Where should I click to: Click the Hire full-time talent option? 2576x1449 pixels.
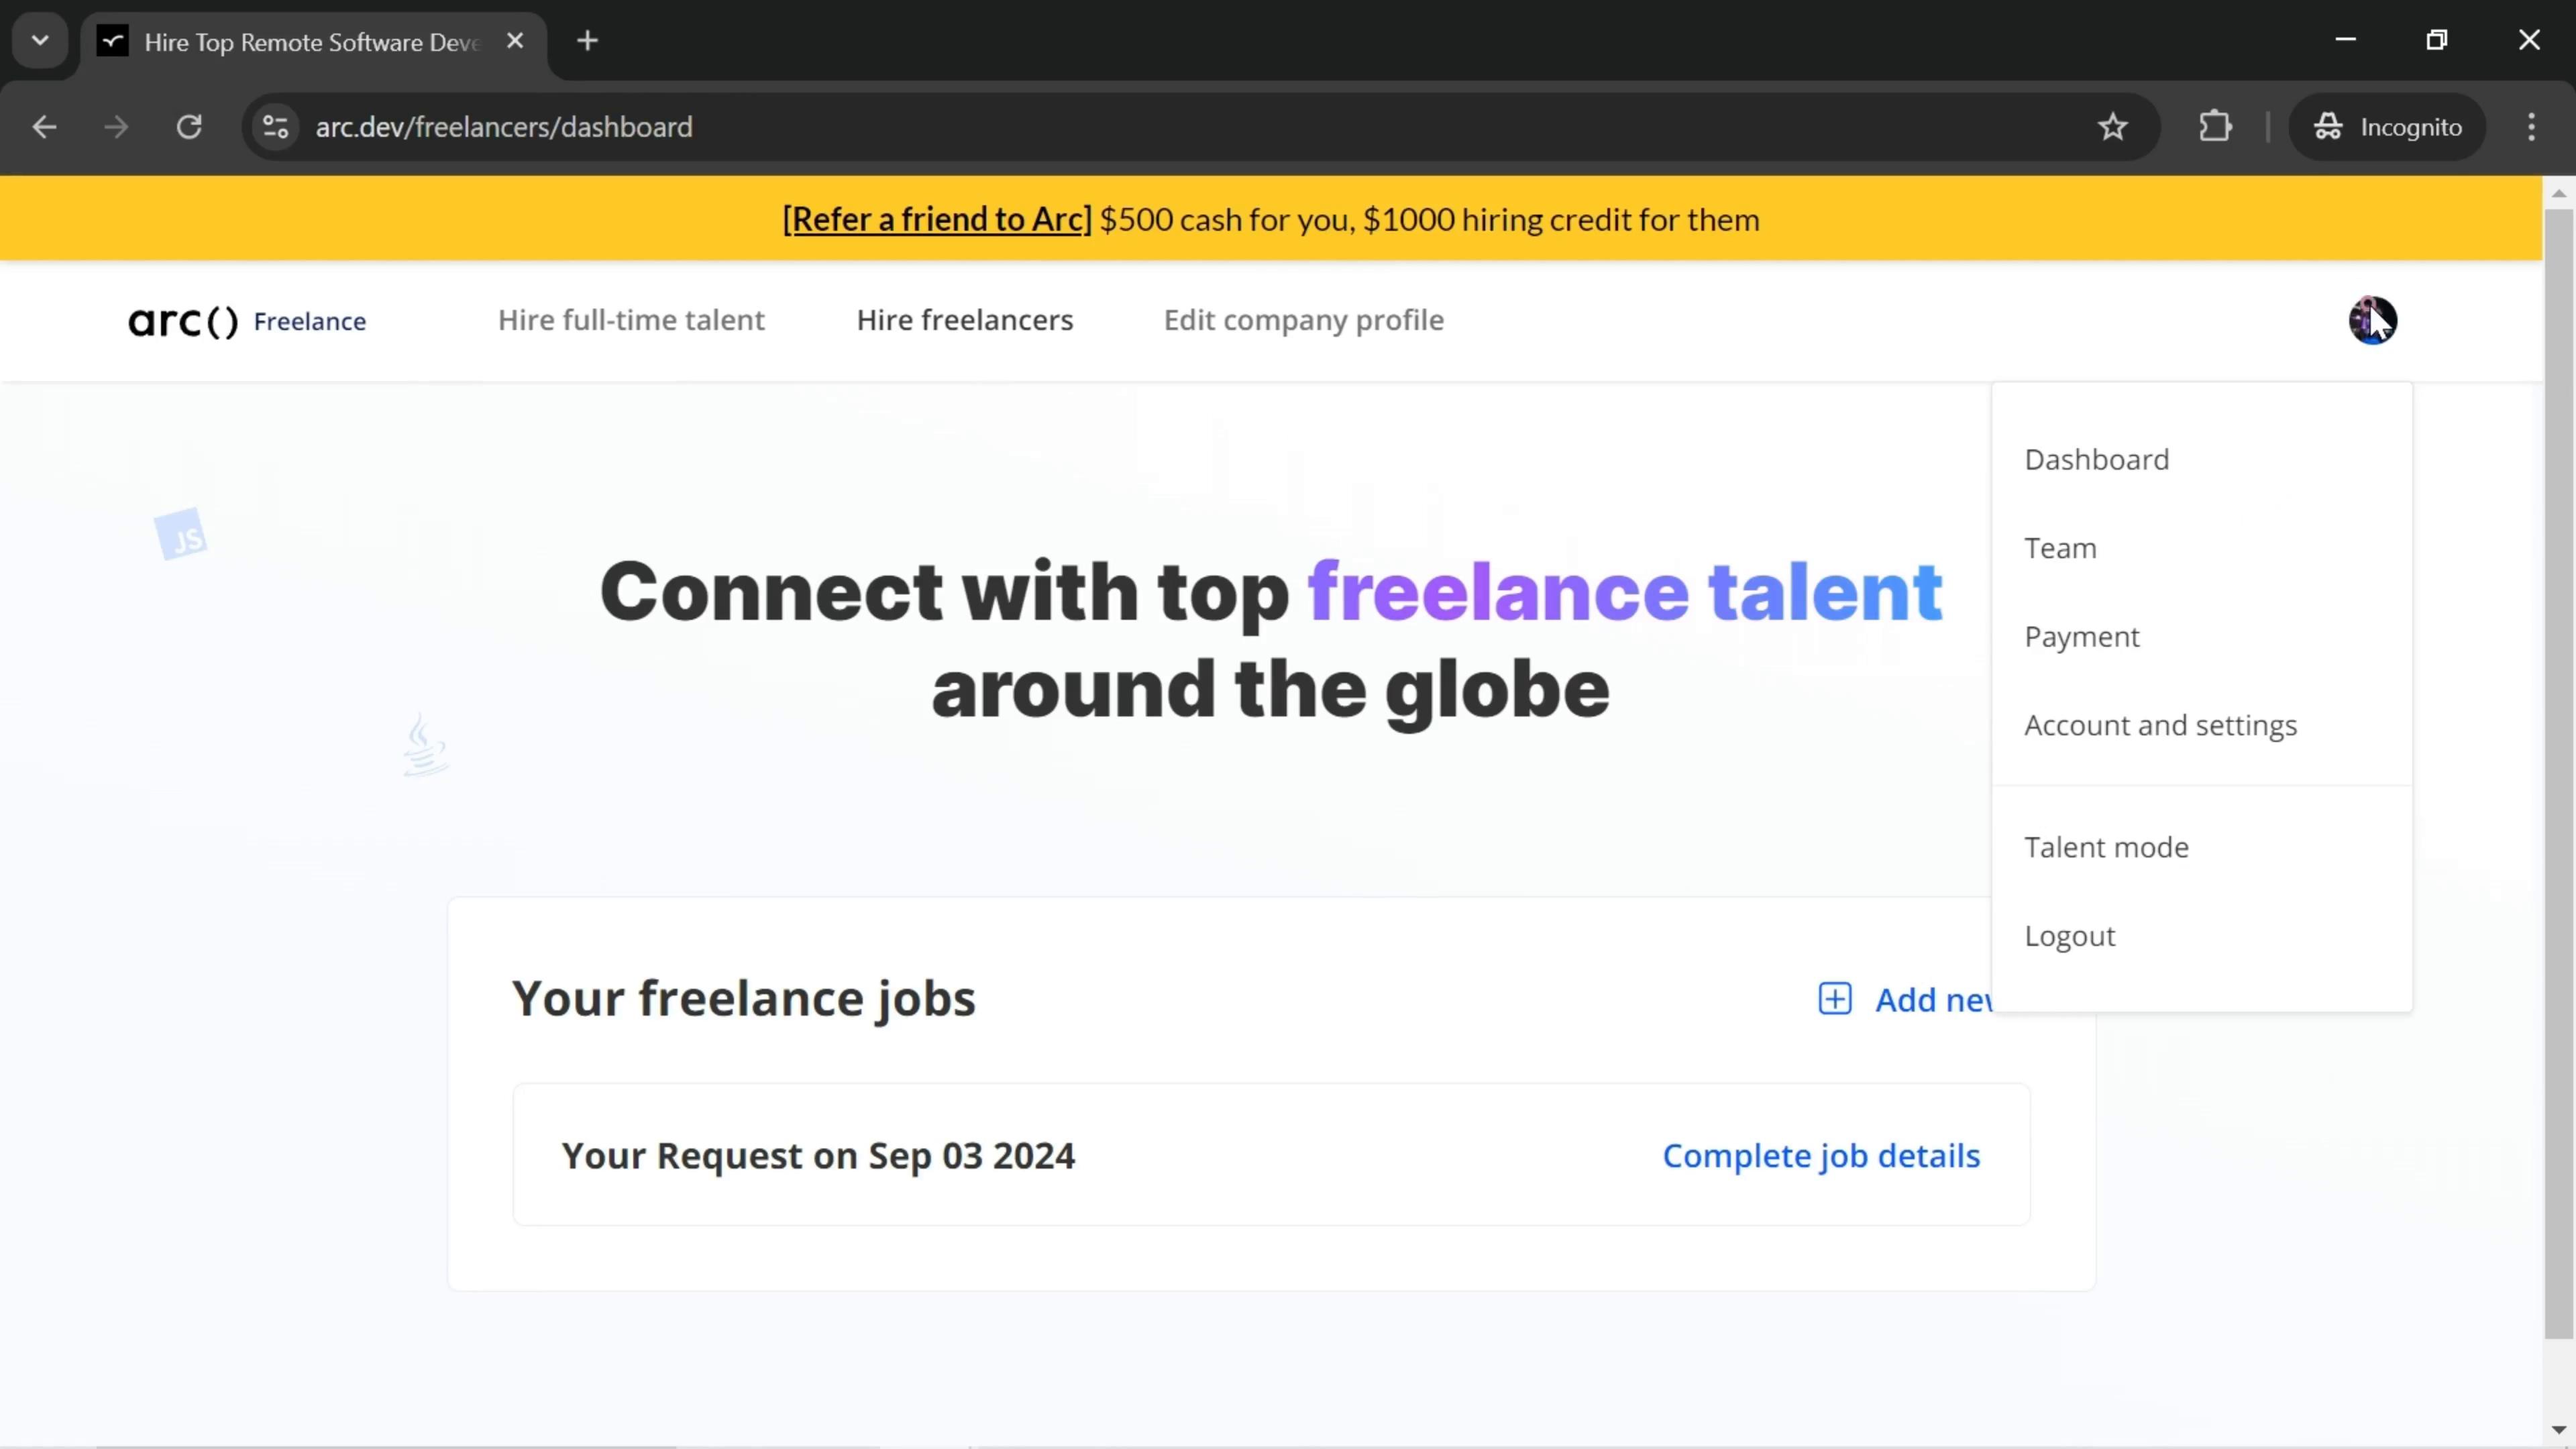[633, 319]
